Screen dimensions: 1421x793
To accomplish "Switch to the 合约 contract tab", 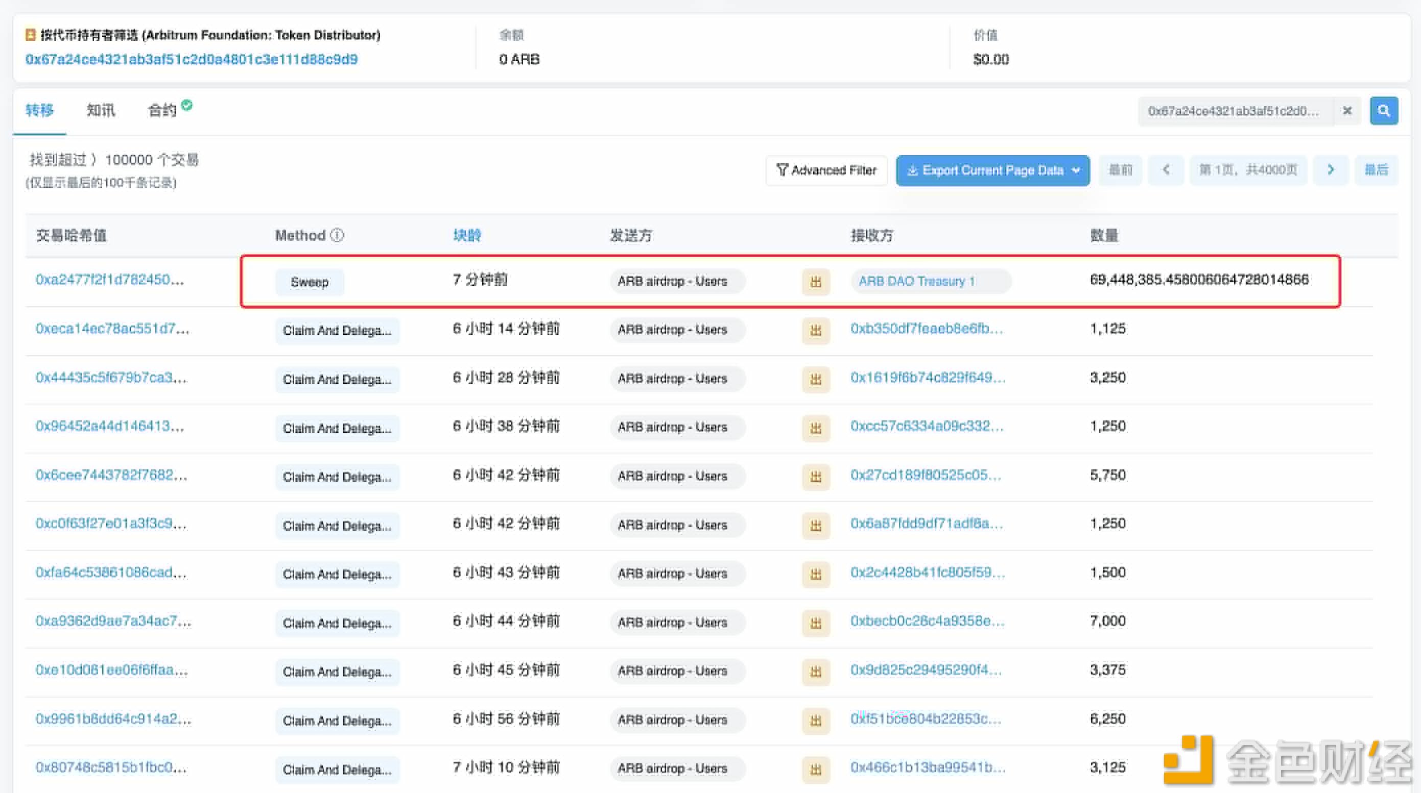I will pyautogui.click(x=161, y=110).
